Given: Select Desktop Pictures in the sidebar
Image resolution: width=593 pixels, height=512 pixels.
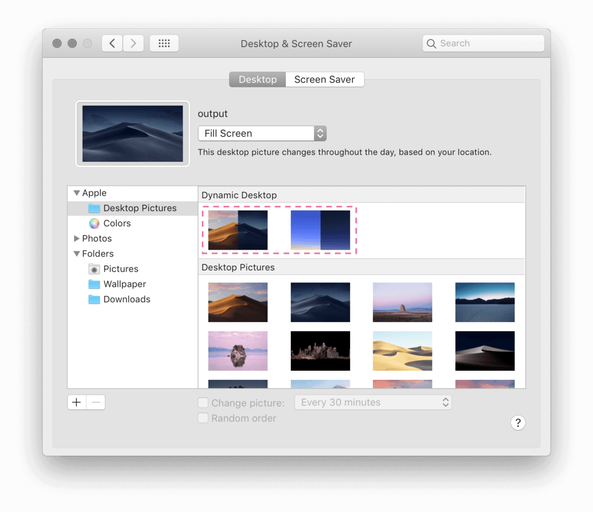Looking at the screenshot, I should pos(139,208).
